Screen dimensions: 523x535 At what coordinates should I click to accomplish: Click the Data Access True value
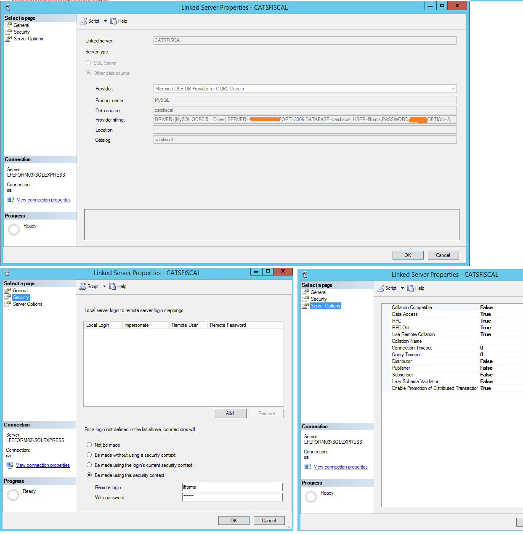tap(486, 314)
